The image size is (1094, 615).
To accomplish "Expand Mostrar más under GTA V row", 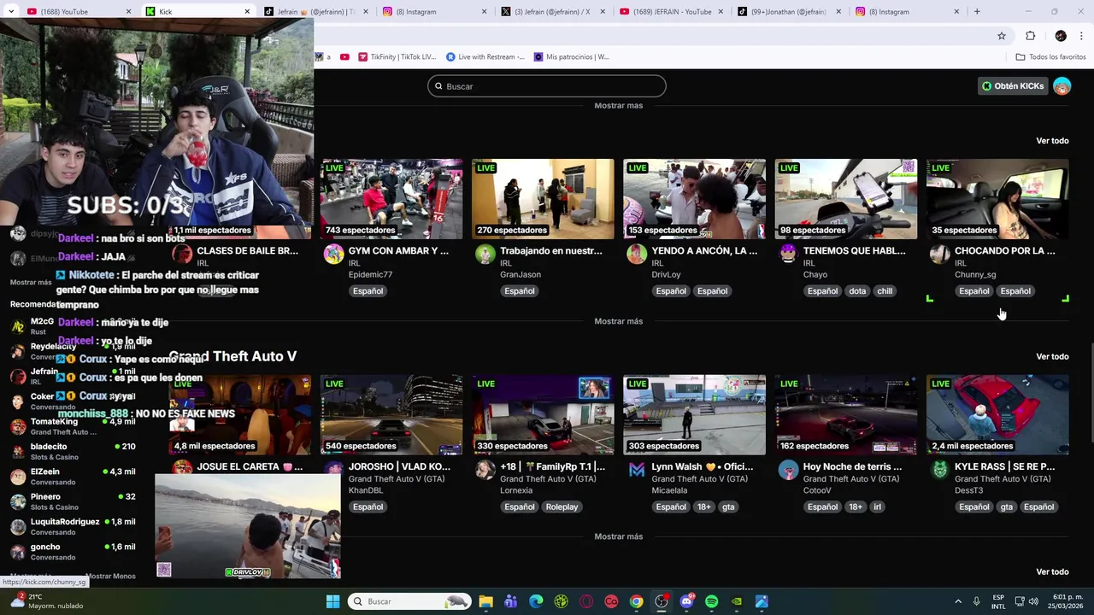I will click(618, 536).
